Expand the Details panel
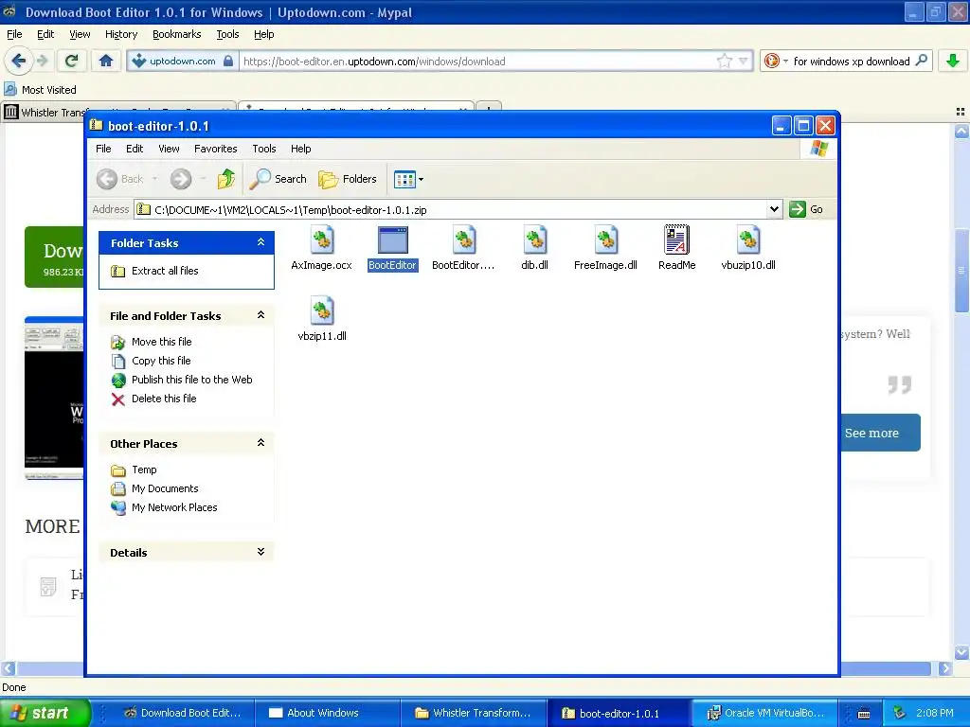970x727 pixels. [261, 552]
